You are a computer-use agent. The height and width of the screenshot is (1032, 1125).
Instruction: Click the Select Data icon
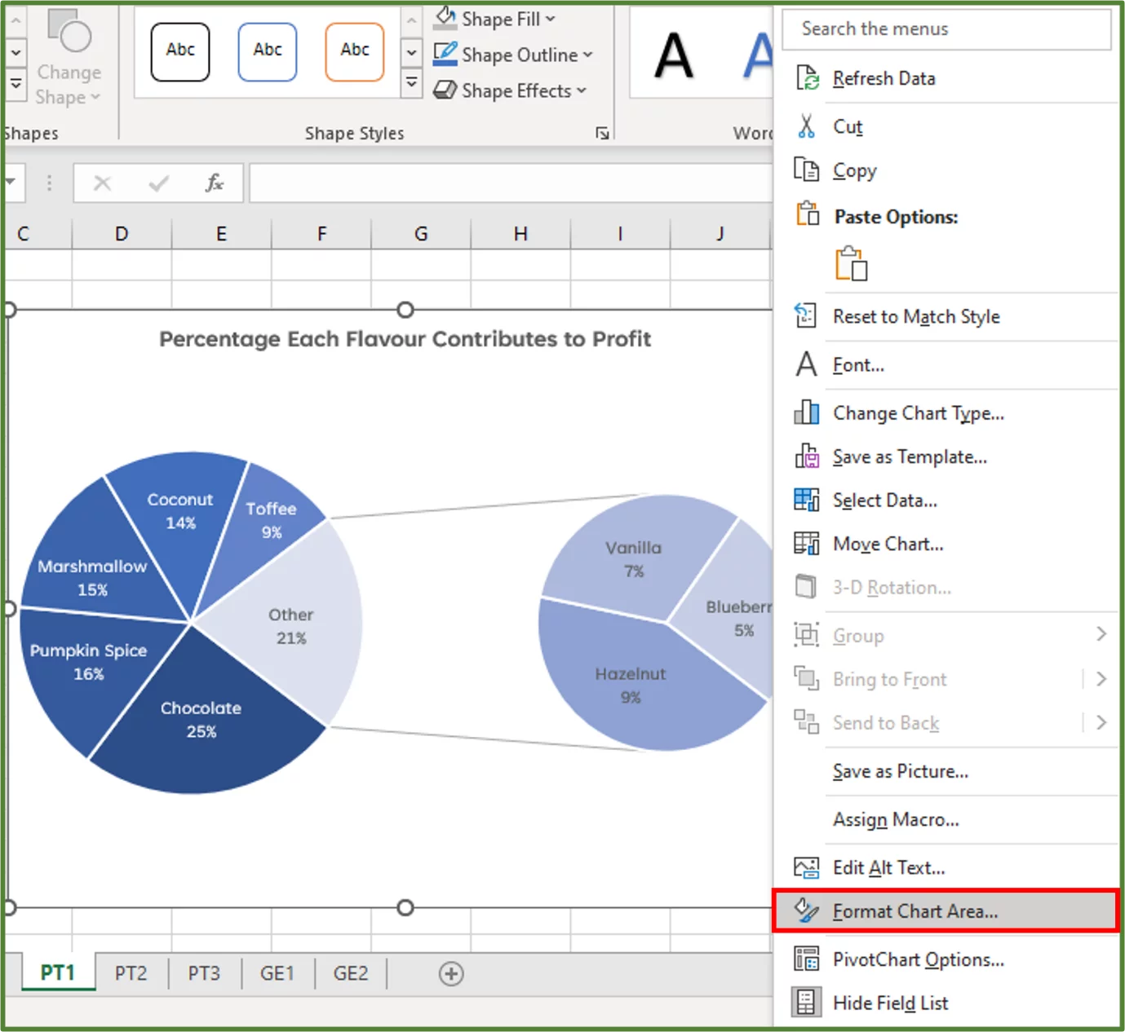tap(806, 500)
